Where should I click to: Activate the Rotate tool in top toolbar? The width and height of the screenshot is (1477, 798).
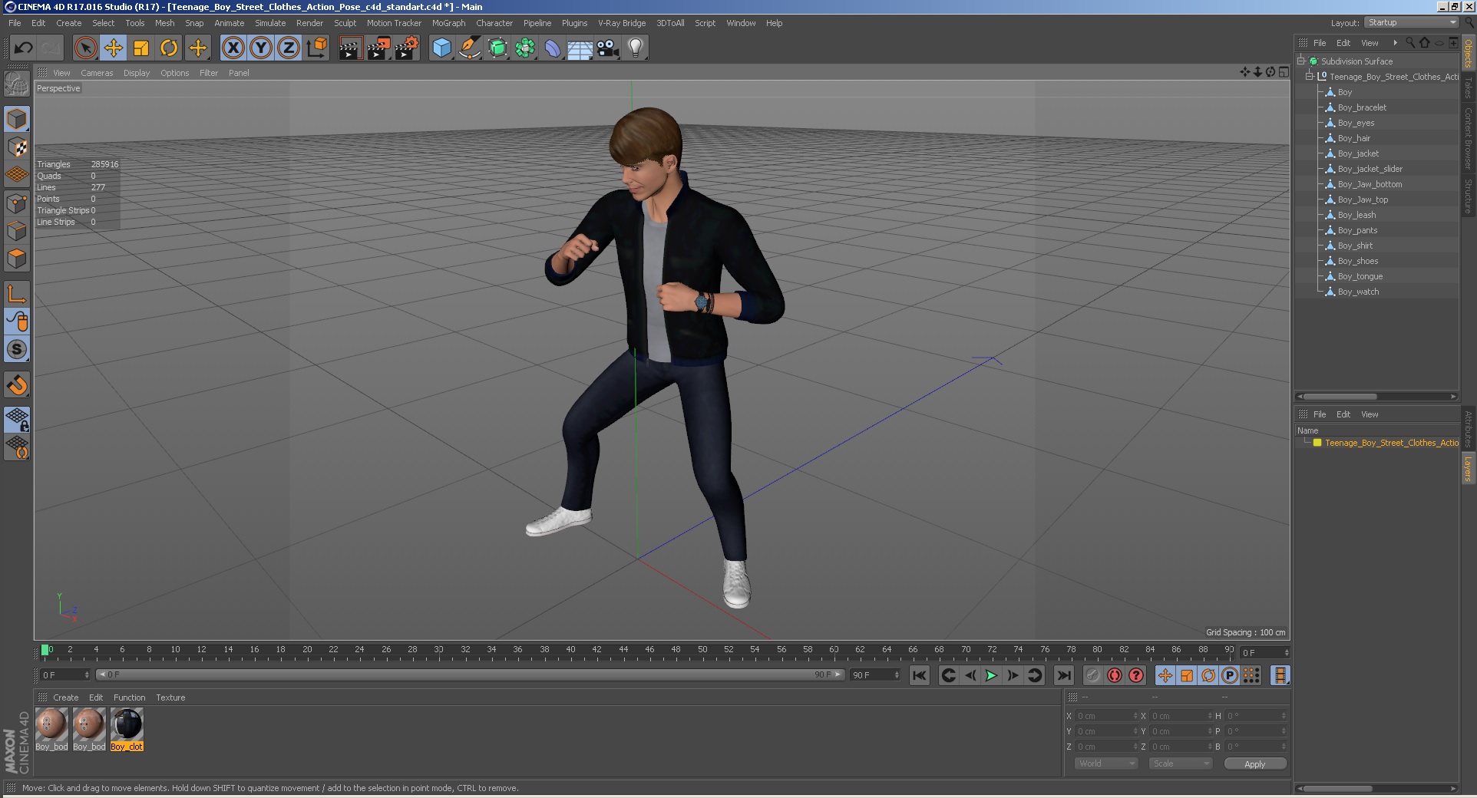pos(169,48)
